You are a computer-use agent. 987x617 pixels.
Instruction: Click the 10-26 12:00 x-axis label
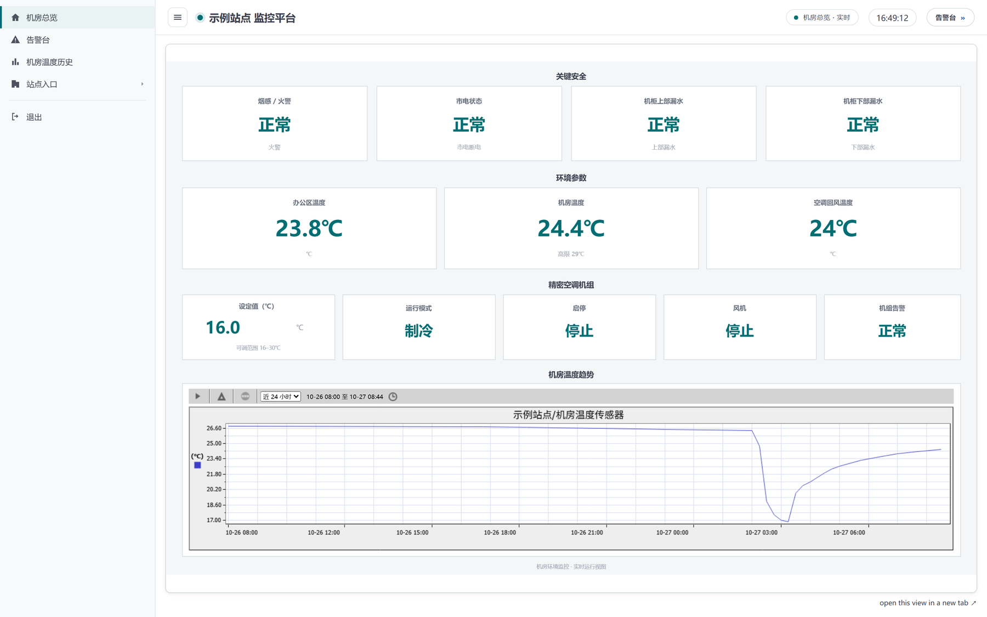(x=324, y=533)
